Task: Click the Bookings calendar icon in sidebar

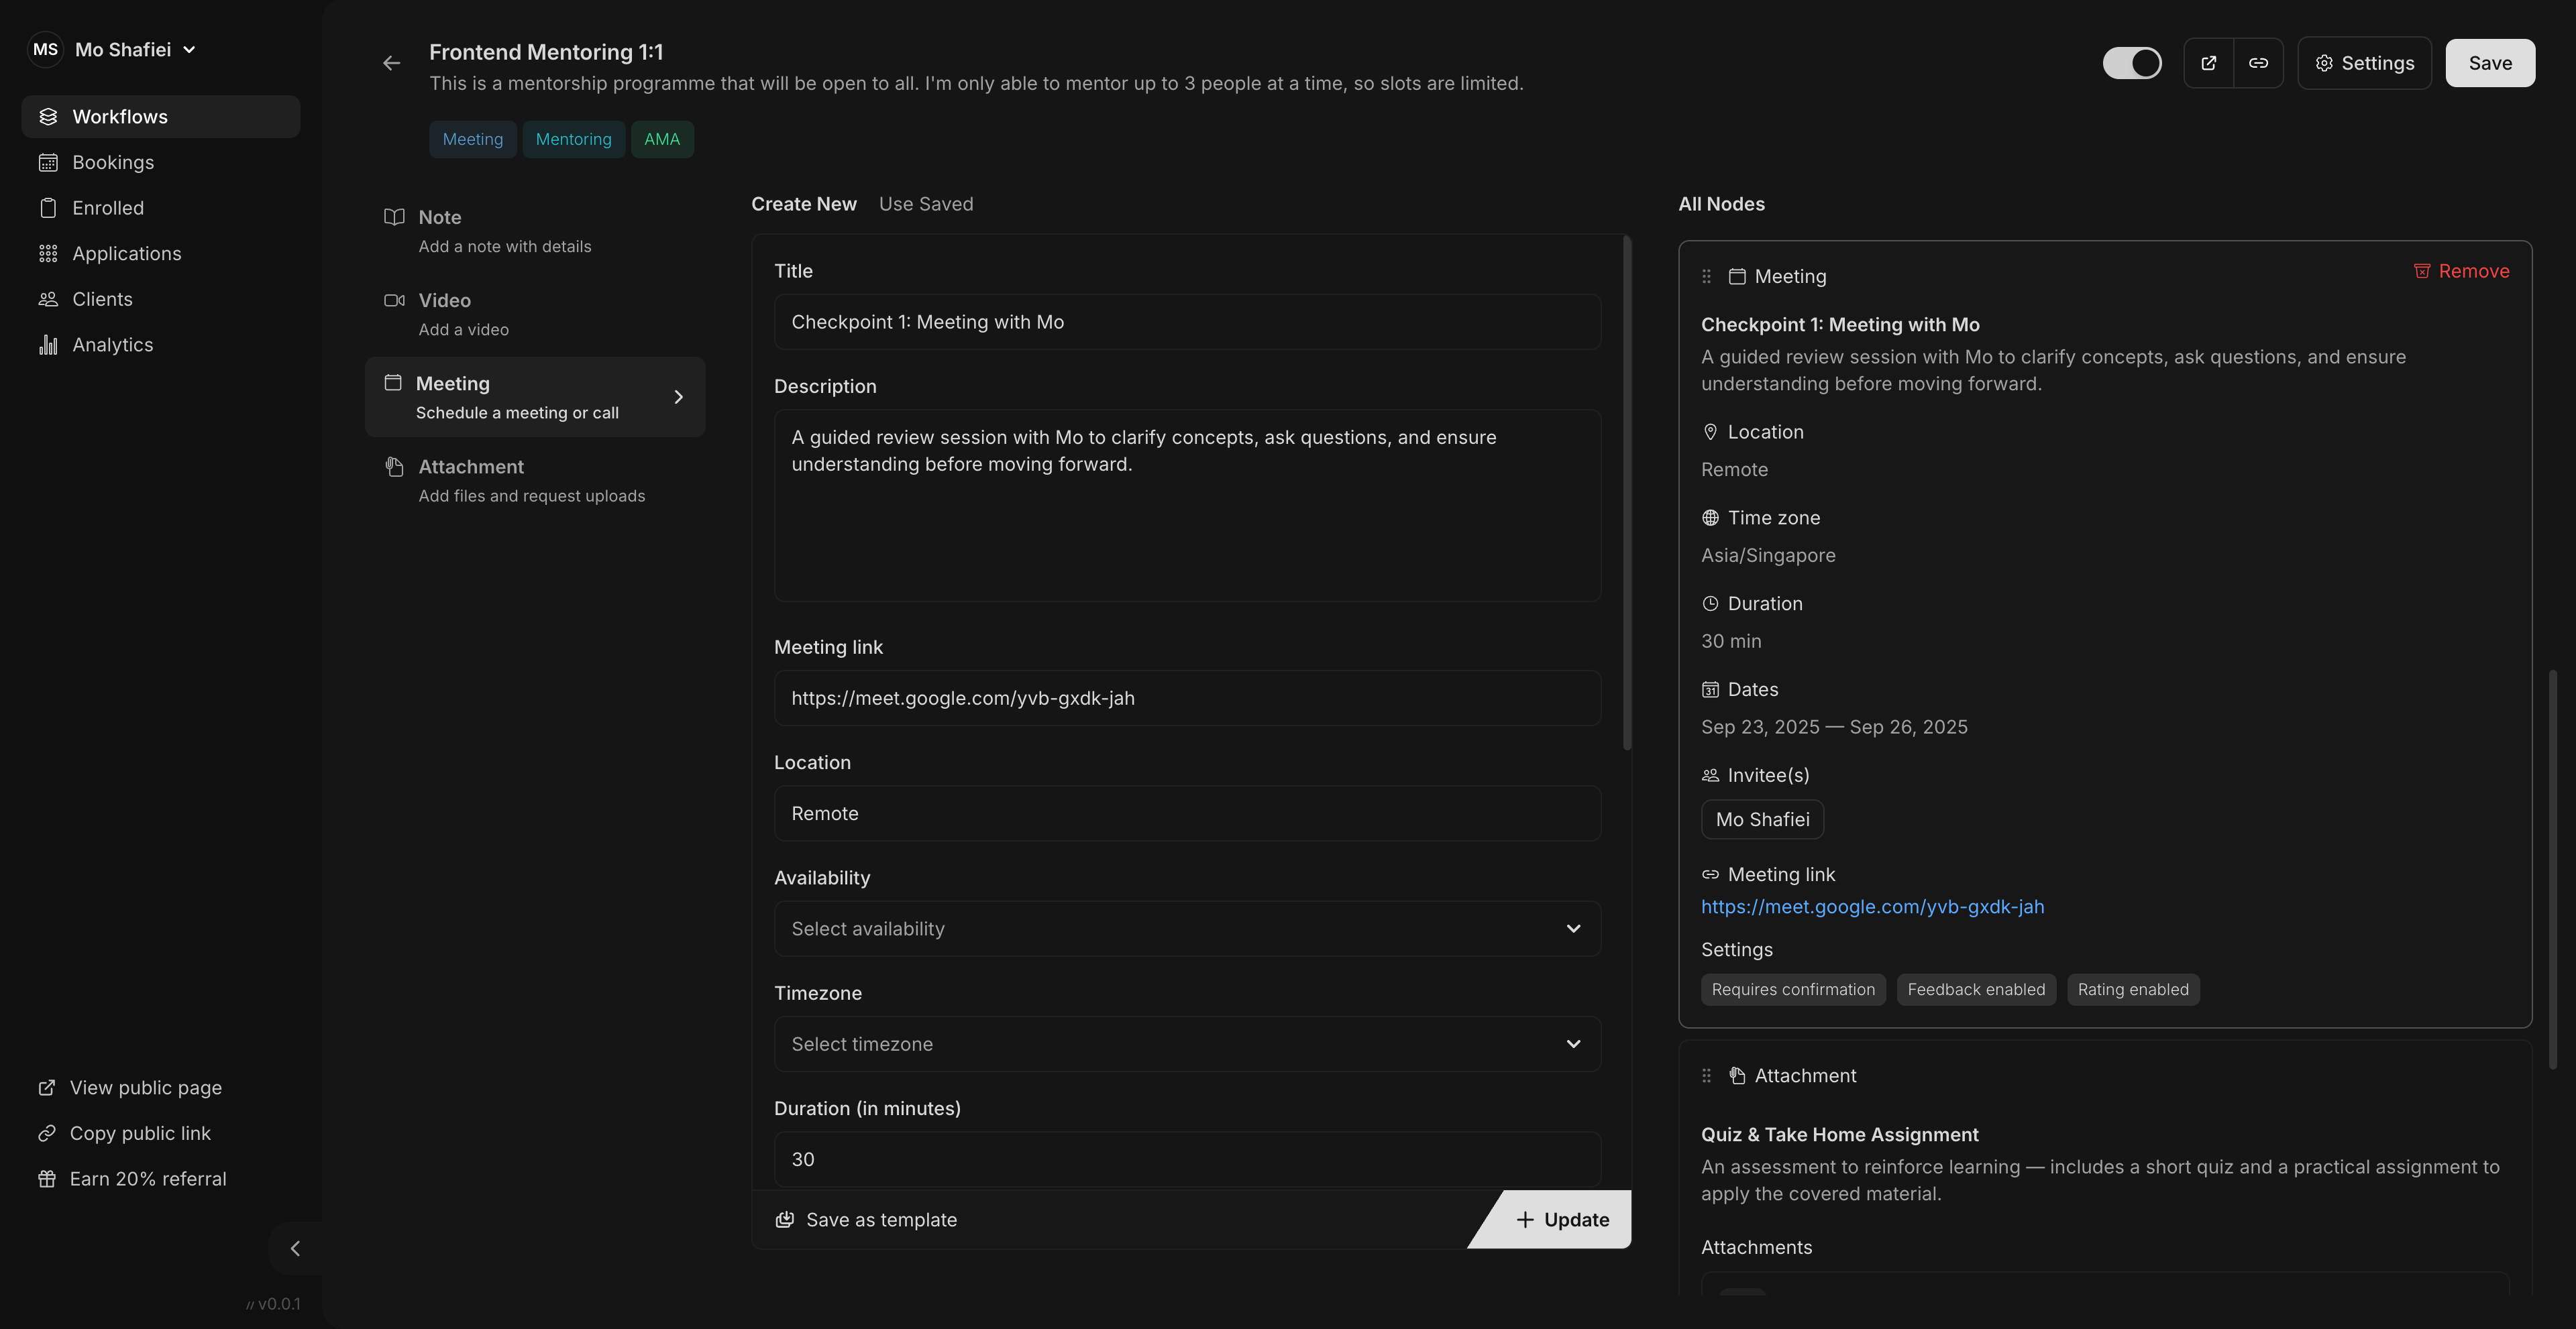Action: click(48, 162)
